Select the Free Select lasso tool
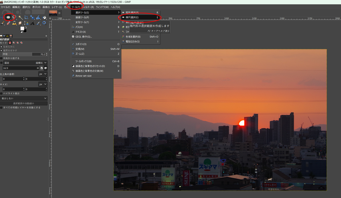The height and width of the screenshot is (198, 341). click(14, 17)
